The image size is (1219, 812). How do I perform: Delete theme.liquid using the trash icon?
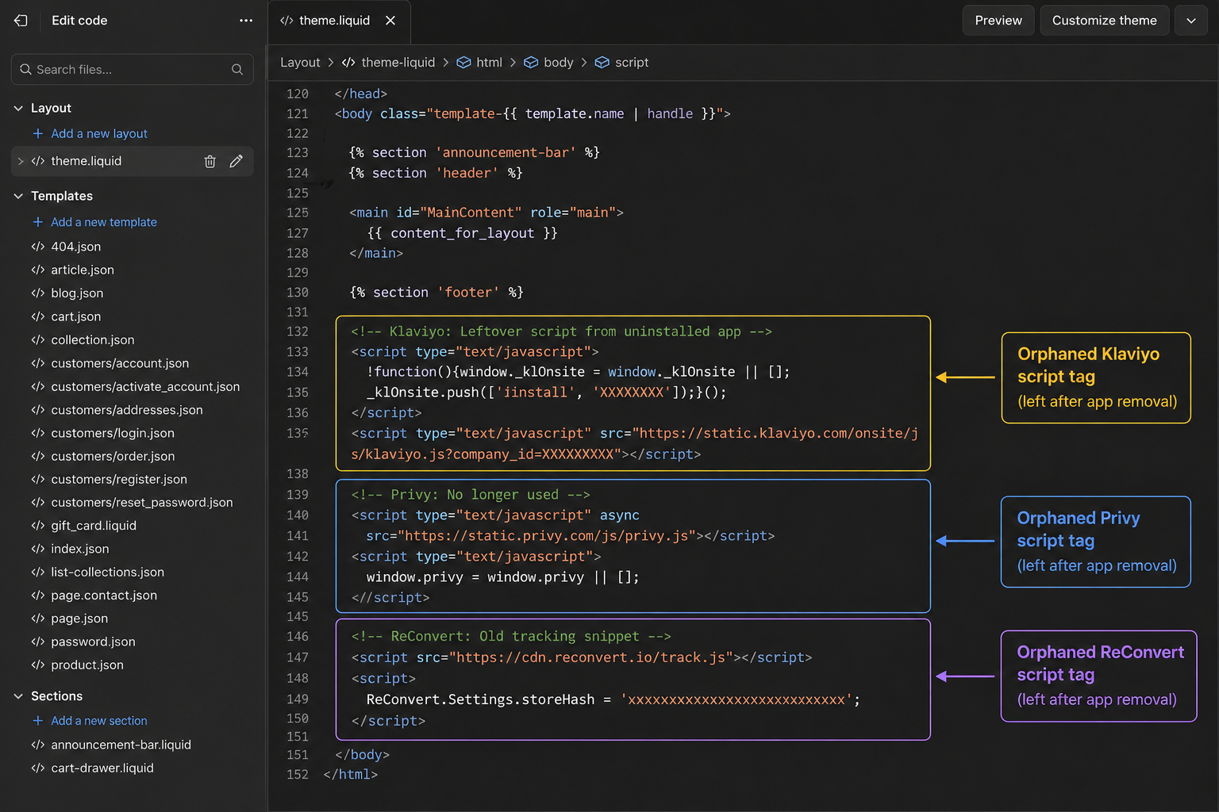(x=210, y=162)
